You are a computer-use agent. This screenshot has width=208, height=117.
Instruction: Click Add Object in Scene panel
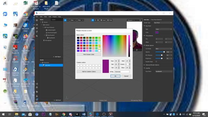[57, 57]
